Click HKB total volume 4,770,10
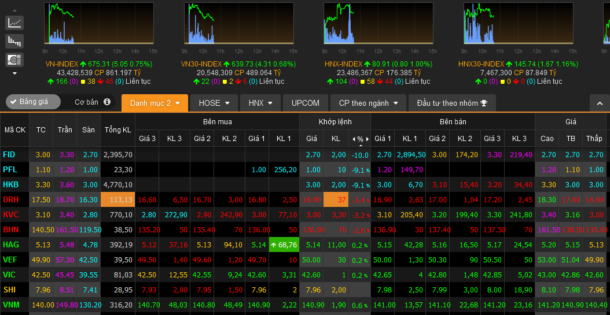Viewport: 610px width, 315px height. click(118, 184)
